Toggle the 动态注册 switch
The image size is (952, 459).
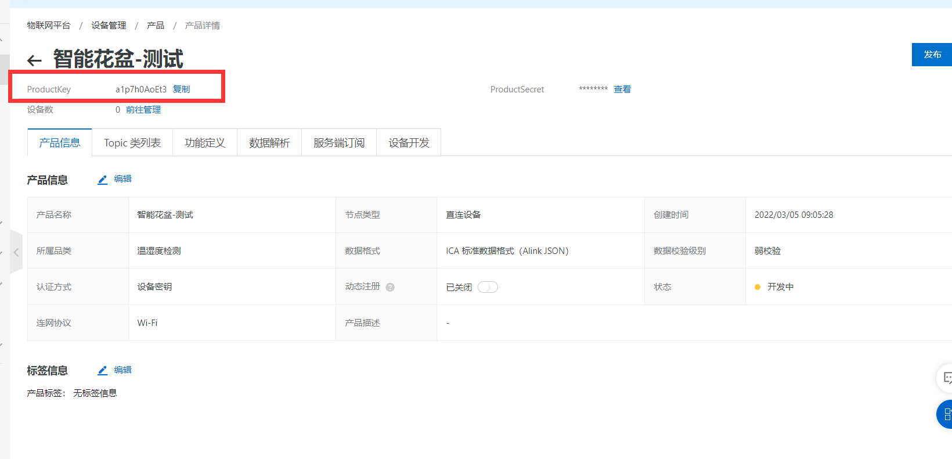coord(488,287)
